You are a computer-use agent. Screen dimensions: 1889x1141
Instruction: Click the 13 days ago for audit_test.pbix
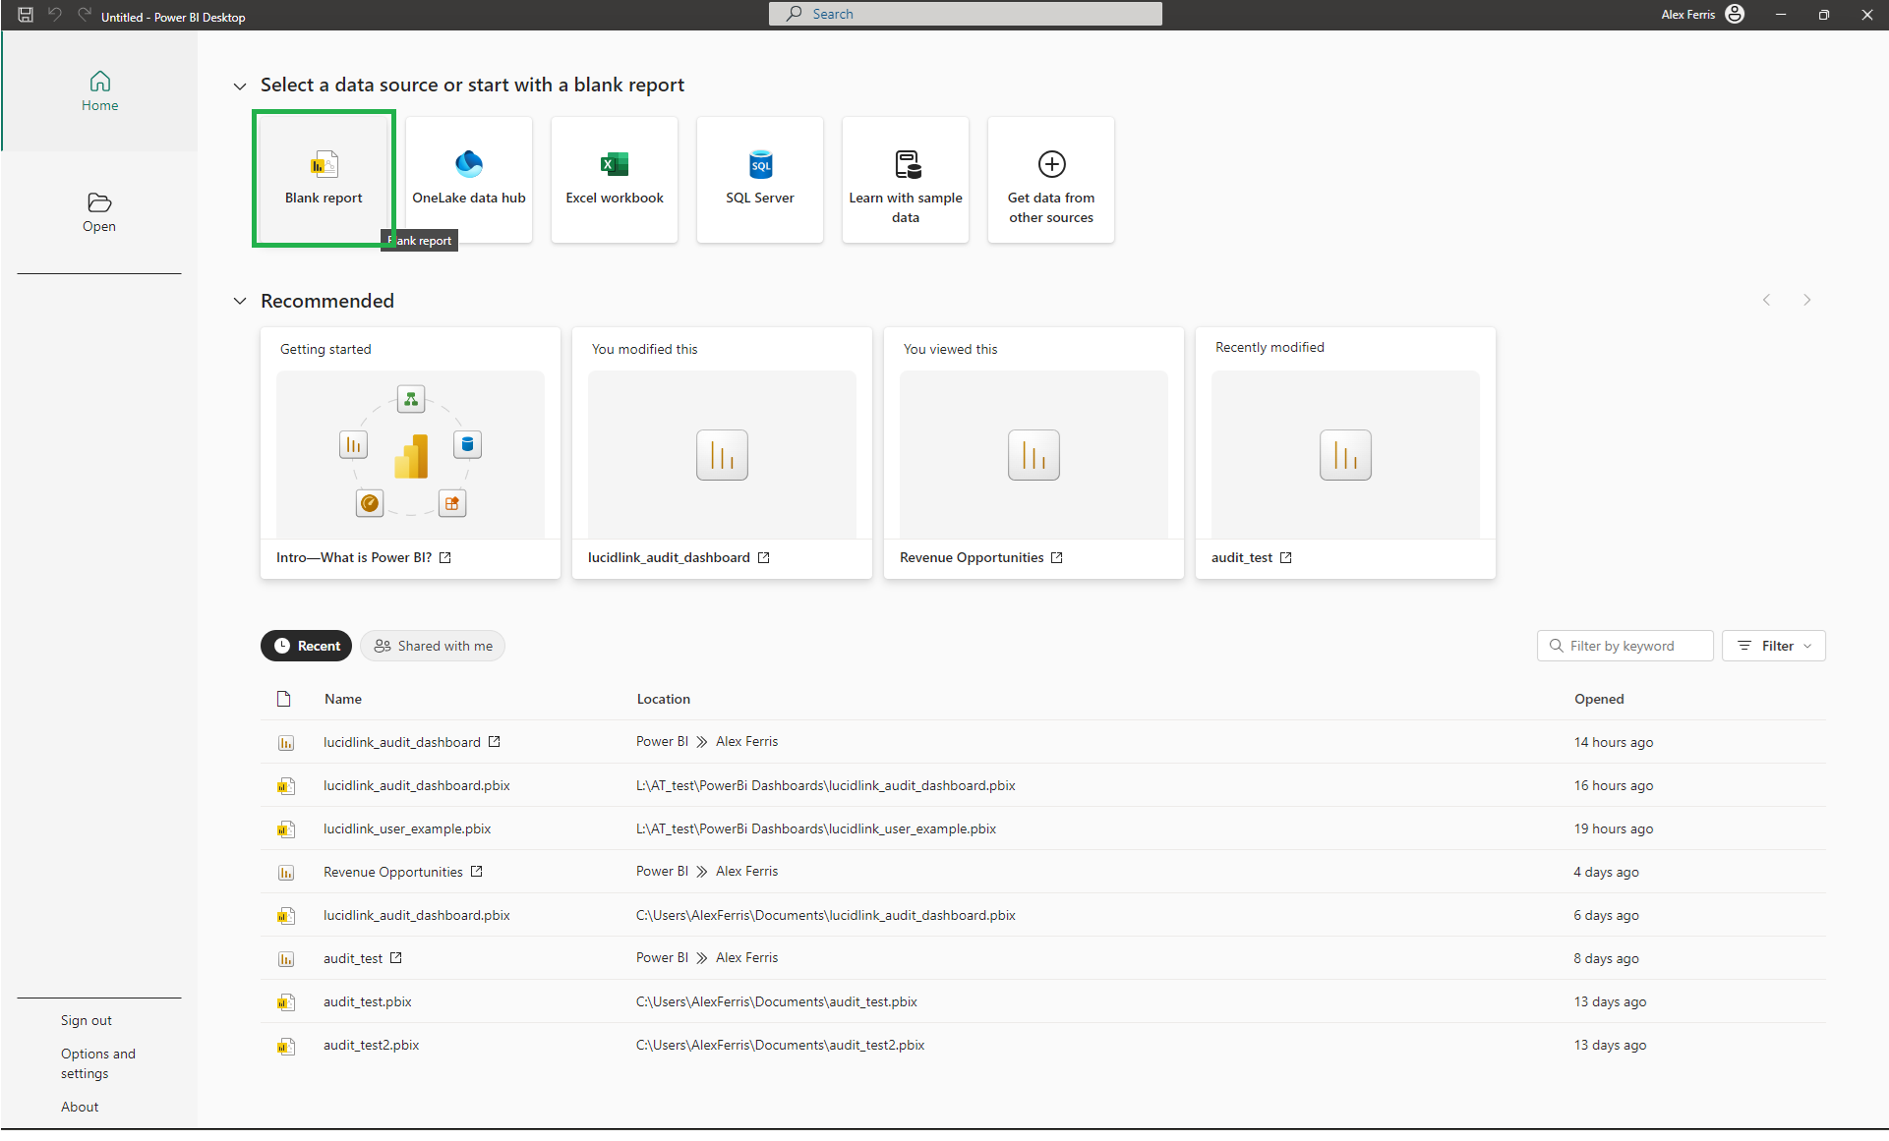click(x=1610, y=1001)
